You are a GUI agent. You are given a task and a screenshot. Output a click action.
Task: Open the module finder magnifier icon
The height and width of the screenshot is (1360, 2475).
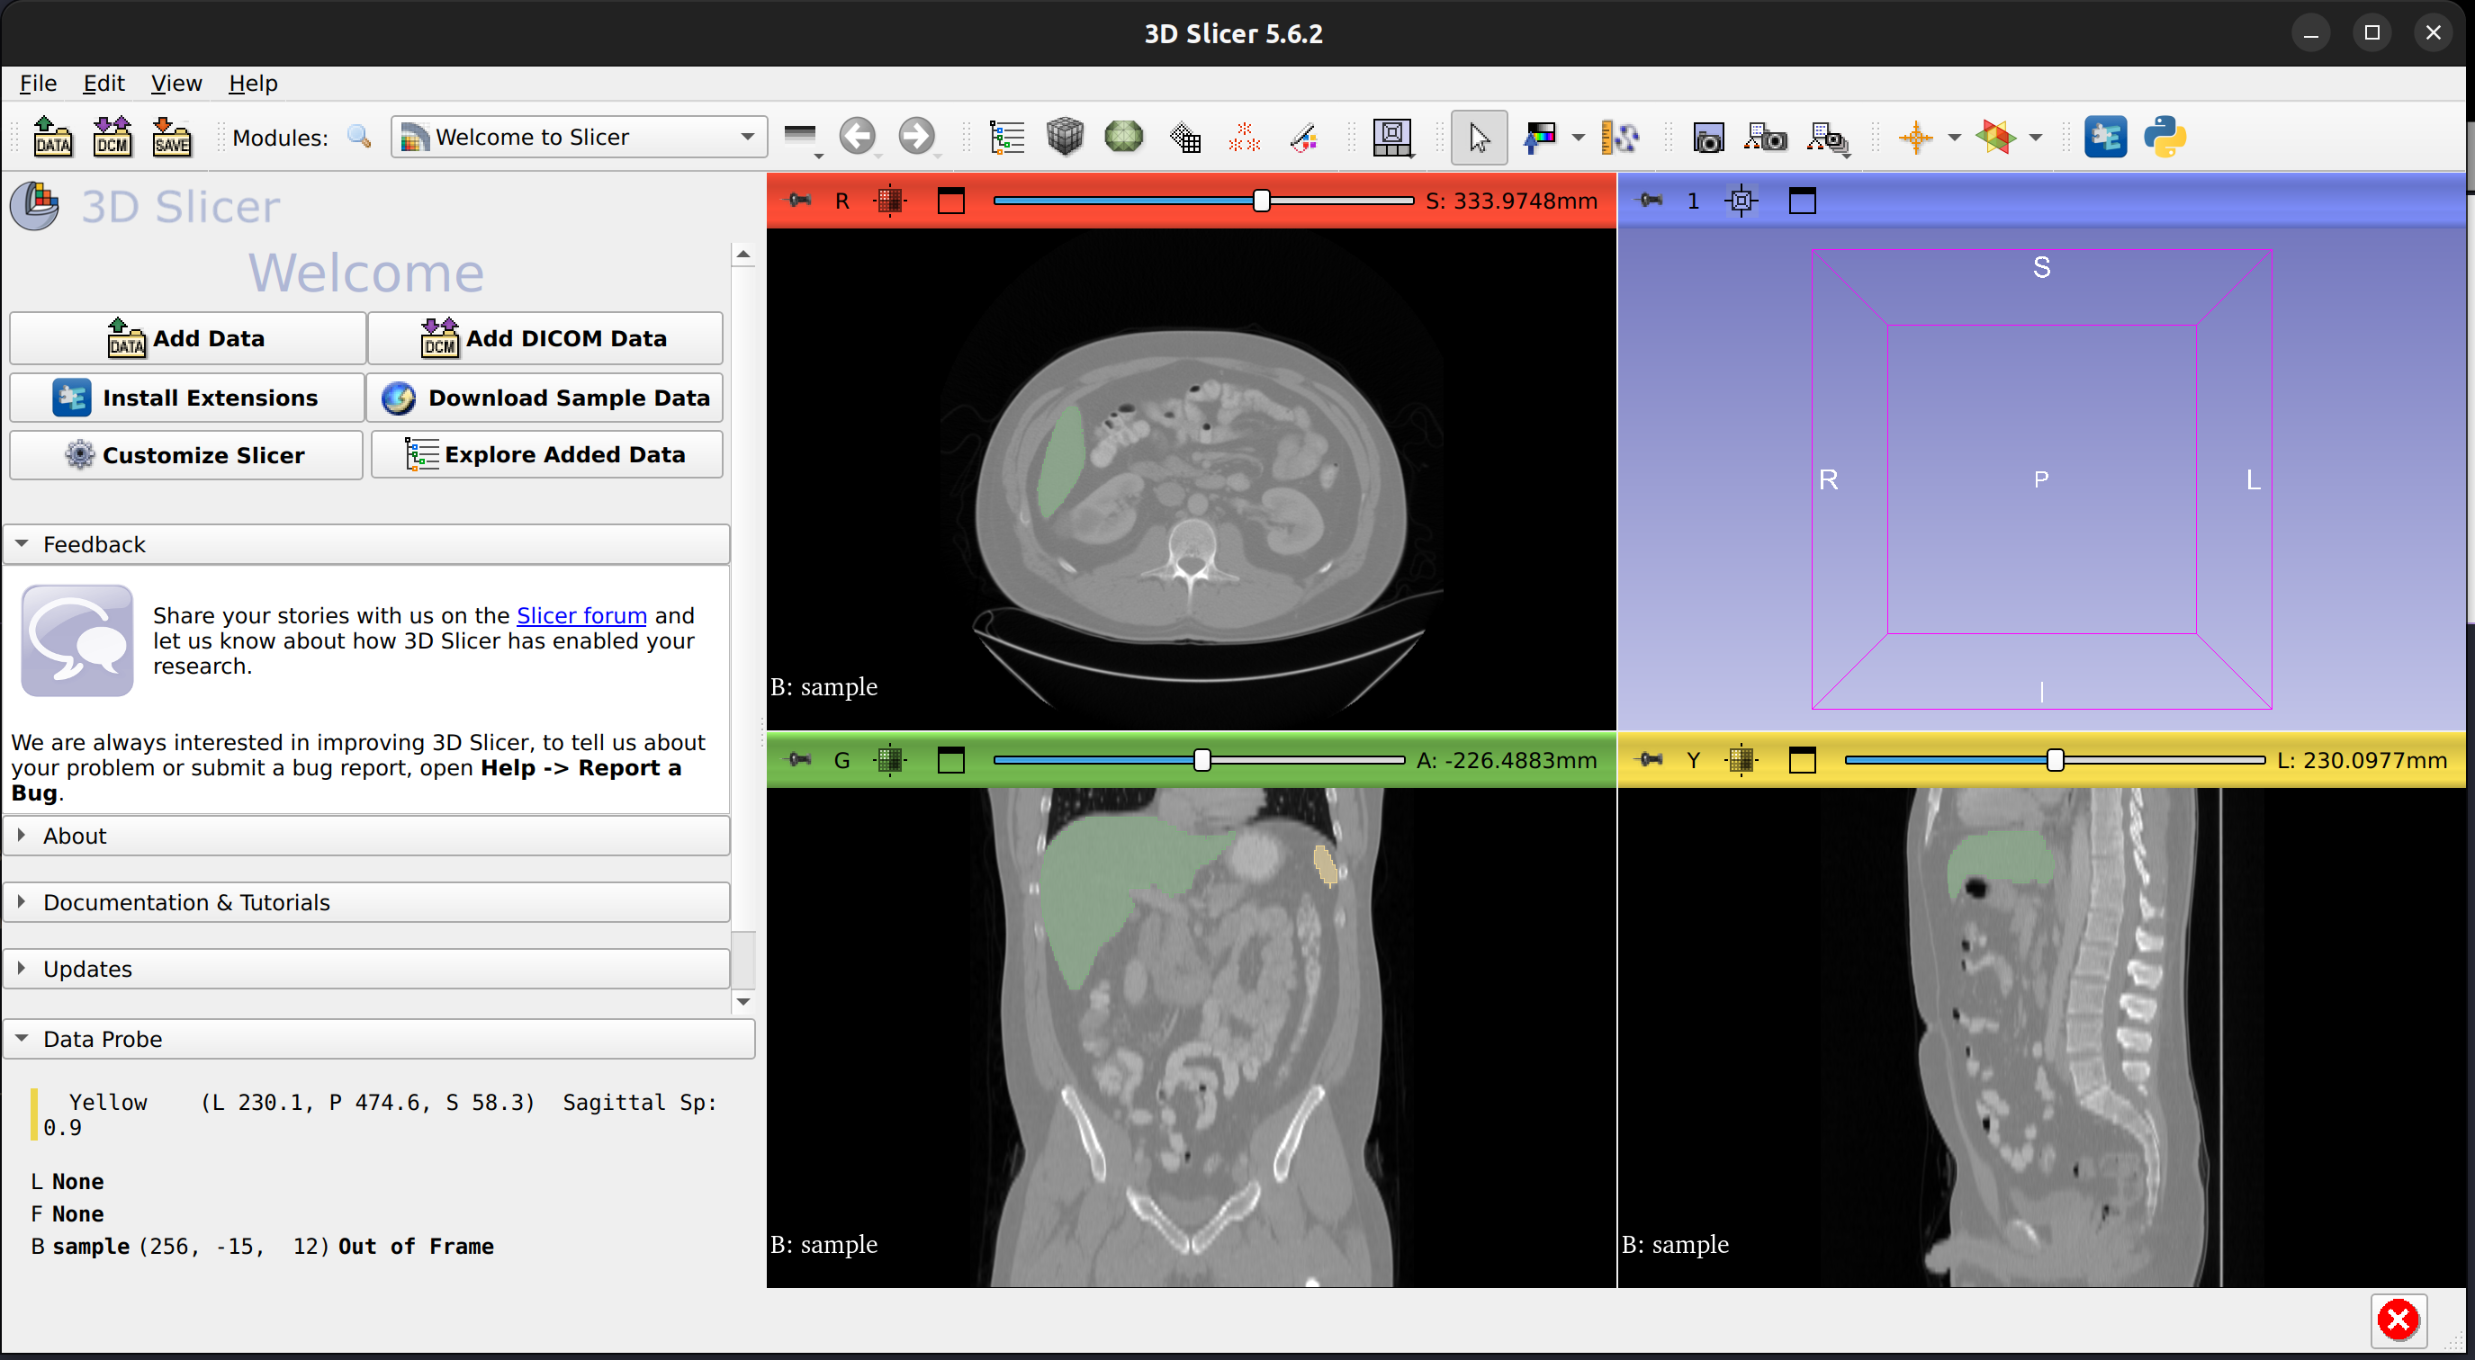click(359, 138)
